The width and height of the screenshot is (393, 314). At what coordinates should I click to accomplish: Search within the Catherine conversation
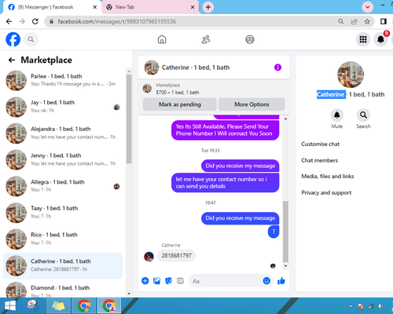click(x=363, y=115)
